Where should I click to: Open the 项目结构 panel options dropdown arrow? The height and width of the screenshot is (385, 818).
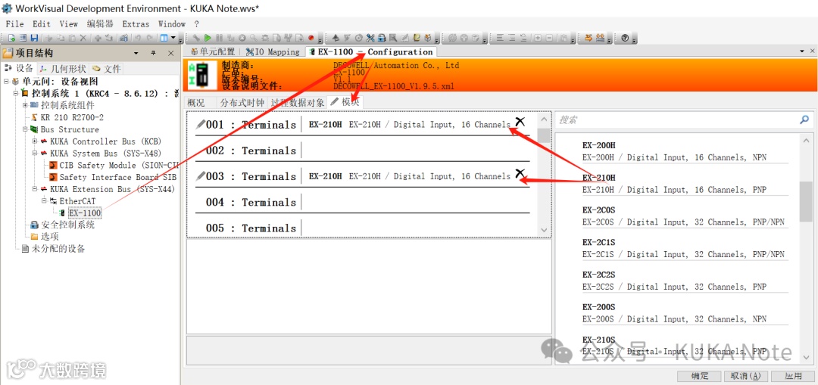(x=136, y=53)
